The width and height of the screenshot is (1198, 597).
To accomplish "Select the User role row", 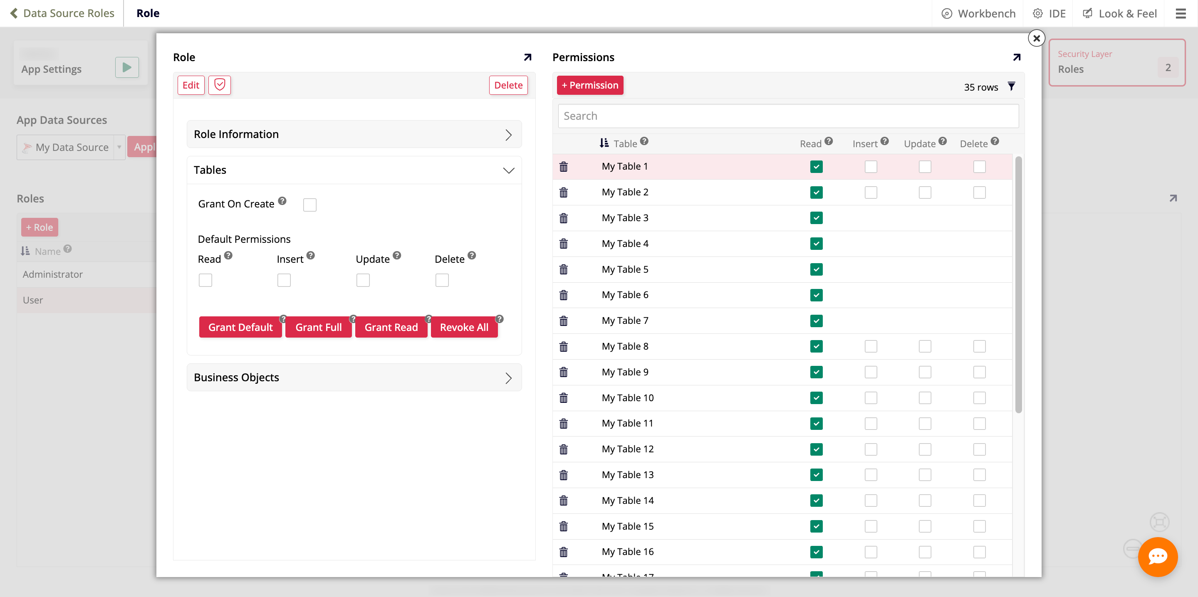I will pos(87,300).
